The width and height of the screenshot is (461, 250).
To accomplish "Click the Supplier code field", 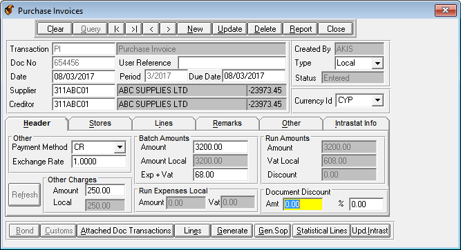I will [84, 90].
